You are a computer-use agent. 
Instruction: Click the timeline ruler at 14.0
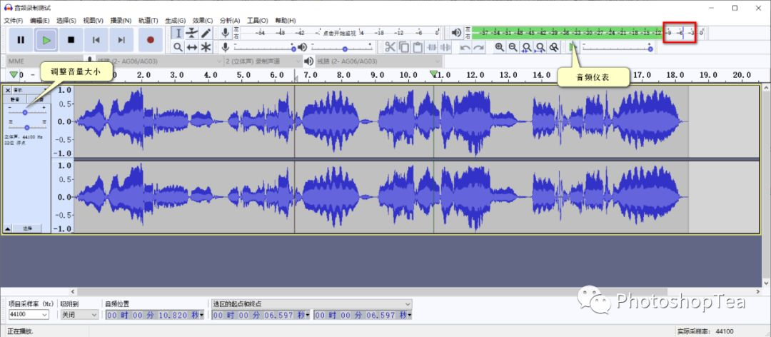pyautogui.click(x=541, y=75)
